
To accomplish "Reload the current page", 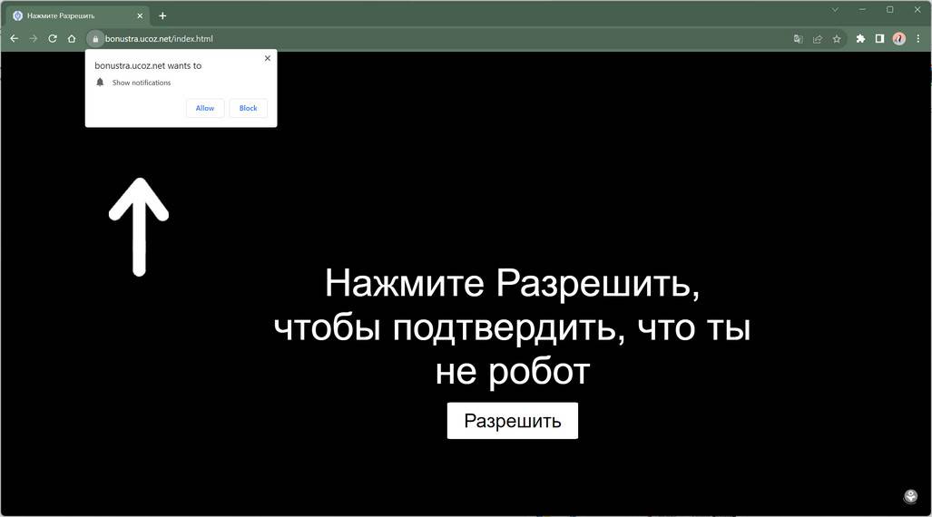I will 53,39.
